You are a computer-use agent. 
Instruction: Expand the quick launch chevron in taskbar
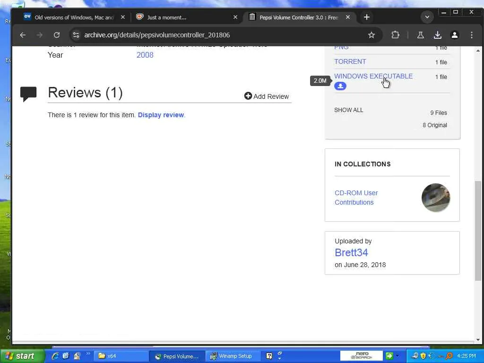87,354
